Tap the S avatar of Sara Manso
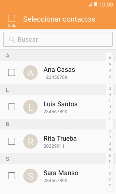Viewport: 116px width, 194px height. click(x=30, y=176)
